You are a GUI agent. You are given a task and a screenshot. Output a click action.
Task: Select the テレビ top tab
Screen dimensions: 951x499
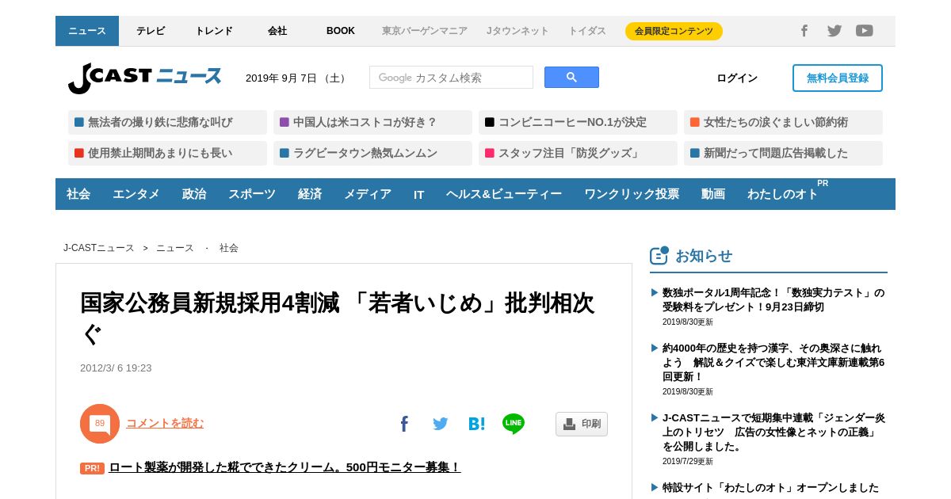[x=151, y=31]
